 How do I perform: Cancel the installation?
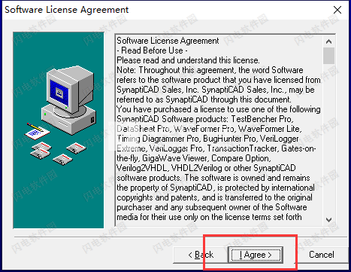point(321,255)
